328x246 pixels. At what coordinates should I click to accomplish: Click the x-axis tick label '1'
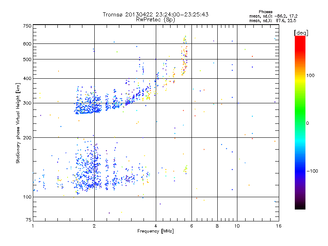point(33,226)
